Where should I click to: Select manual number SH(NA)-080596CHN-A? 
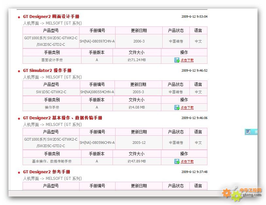tap(97, 143)
